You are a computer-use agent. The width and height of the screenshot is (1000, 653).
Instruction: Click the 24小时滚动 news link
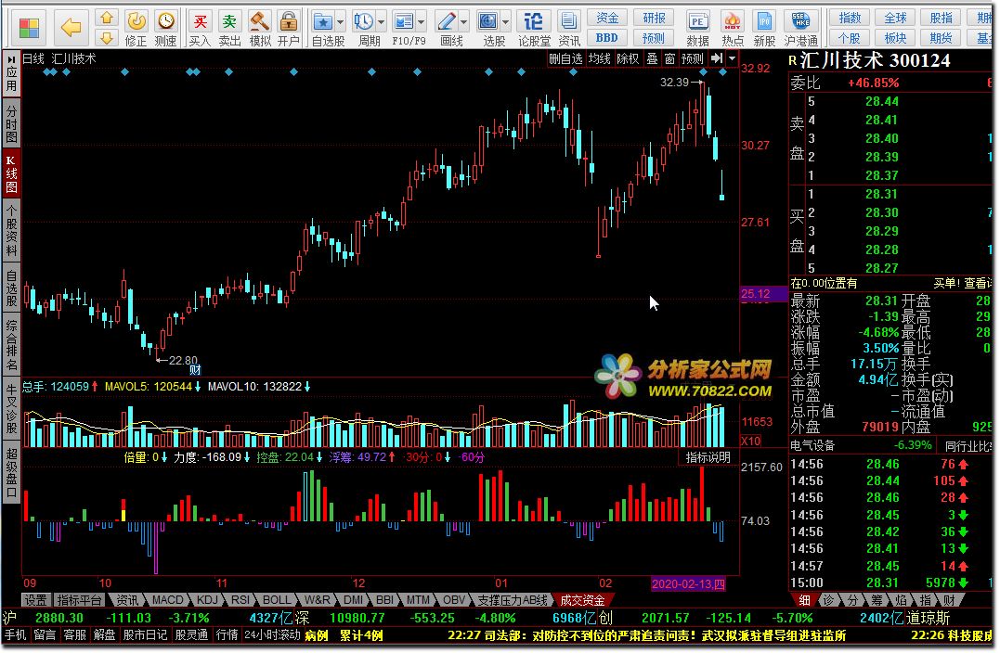pos(272,635)
